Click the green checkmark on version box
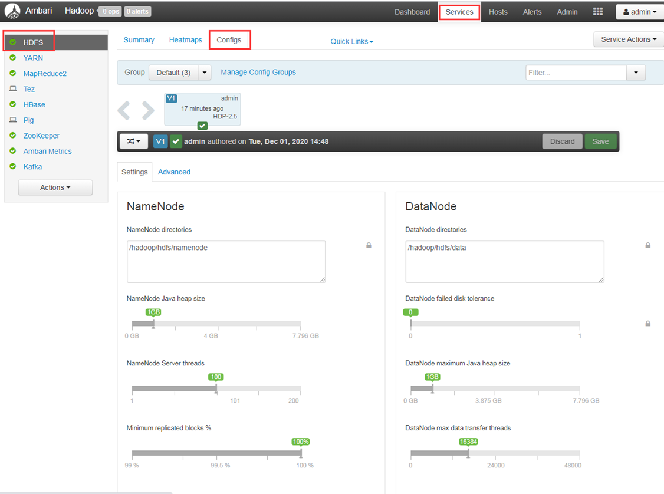The image size is (664, 494). pyautogui.click(x=202, y=126)
